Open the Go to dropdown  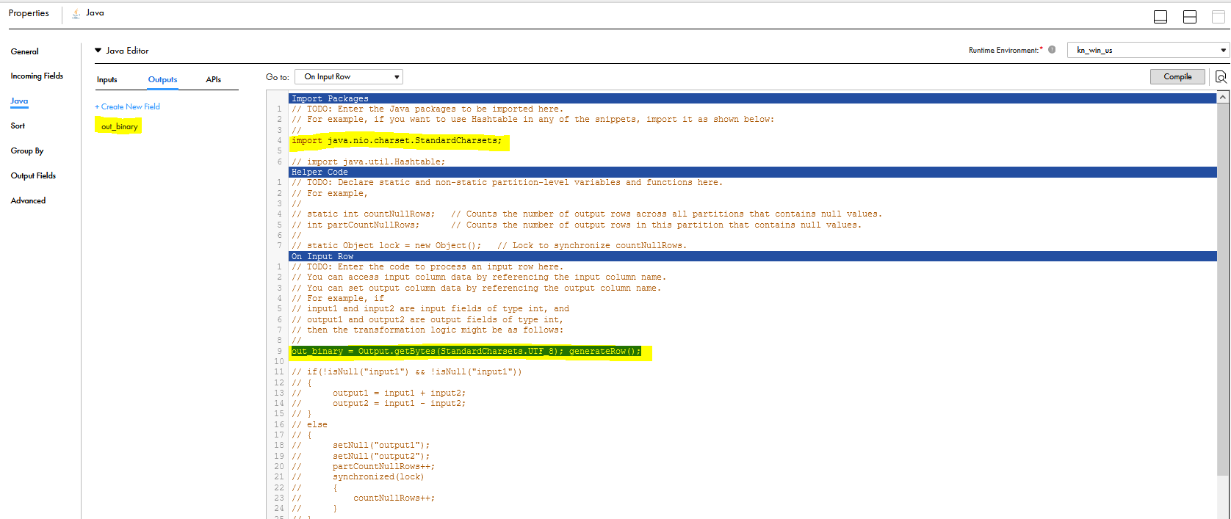point(349,76)
